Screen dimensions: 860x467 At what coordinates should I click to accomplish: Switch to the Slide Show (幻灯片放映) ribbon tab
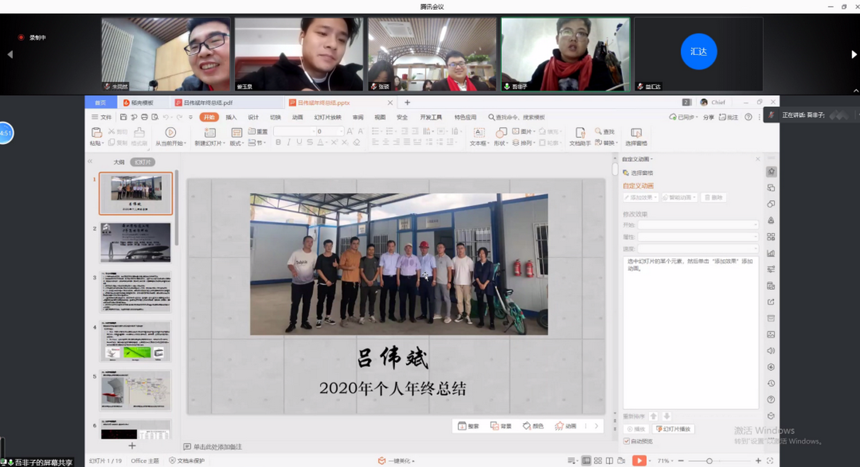pyautogui.click(x=328, y=117)
